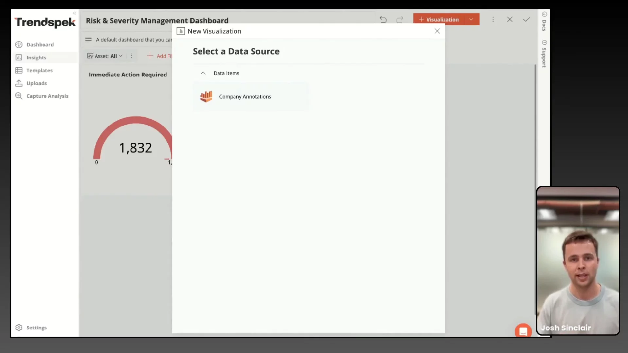Click the Add Filter link
Image resolution: width=628 pixels, height=353 pixels.
(x=160, y=56)
